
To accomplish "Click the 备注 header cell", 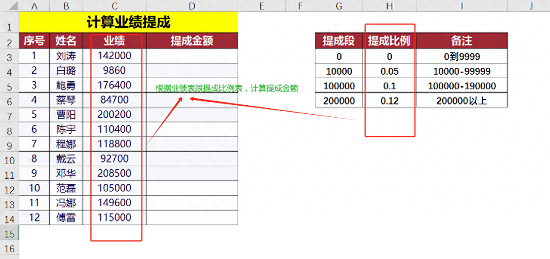I will [462, 41].
